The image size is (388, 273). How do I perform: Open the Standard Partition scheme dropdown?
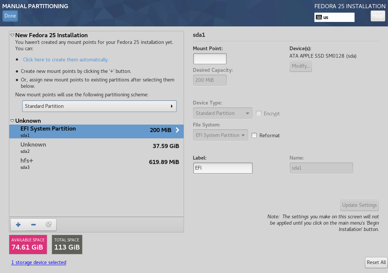[x=99, y=106]
